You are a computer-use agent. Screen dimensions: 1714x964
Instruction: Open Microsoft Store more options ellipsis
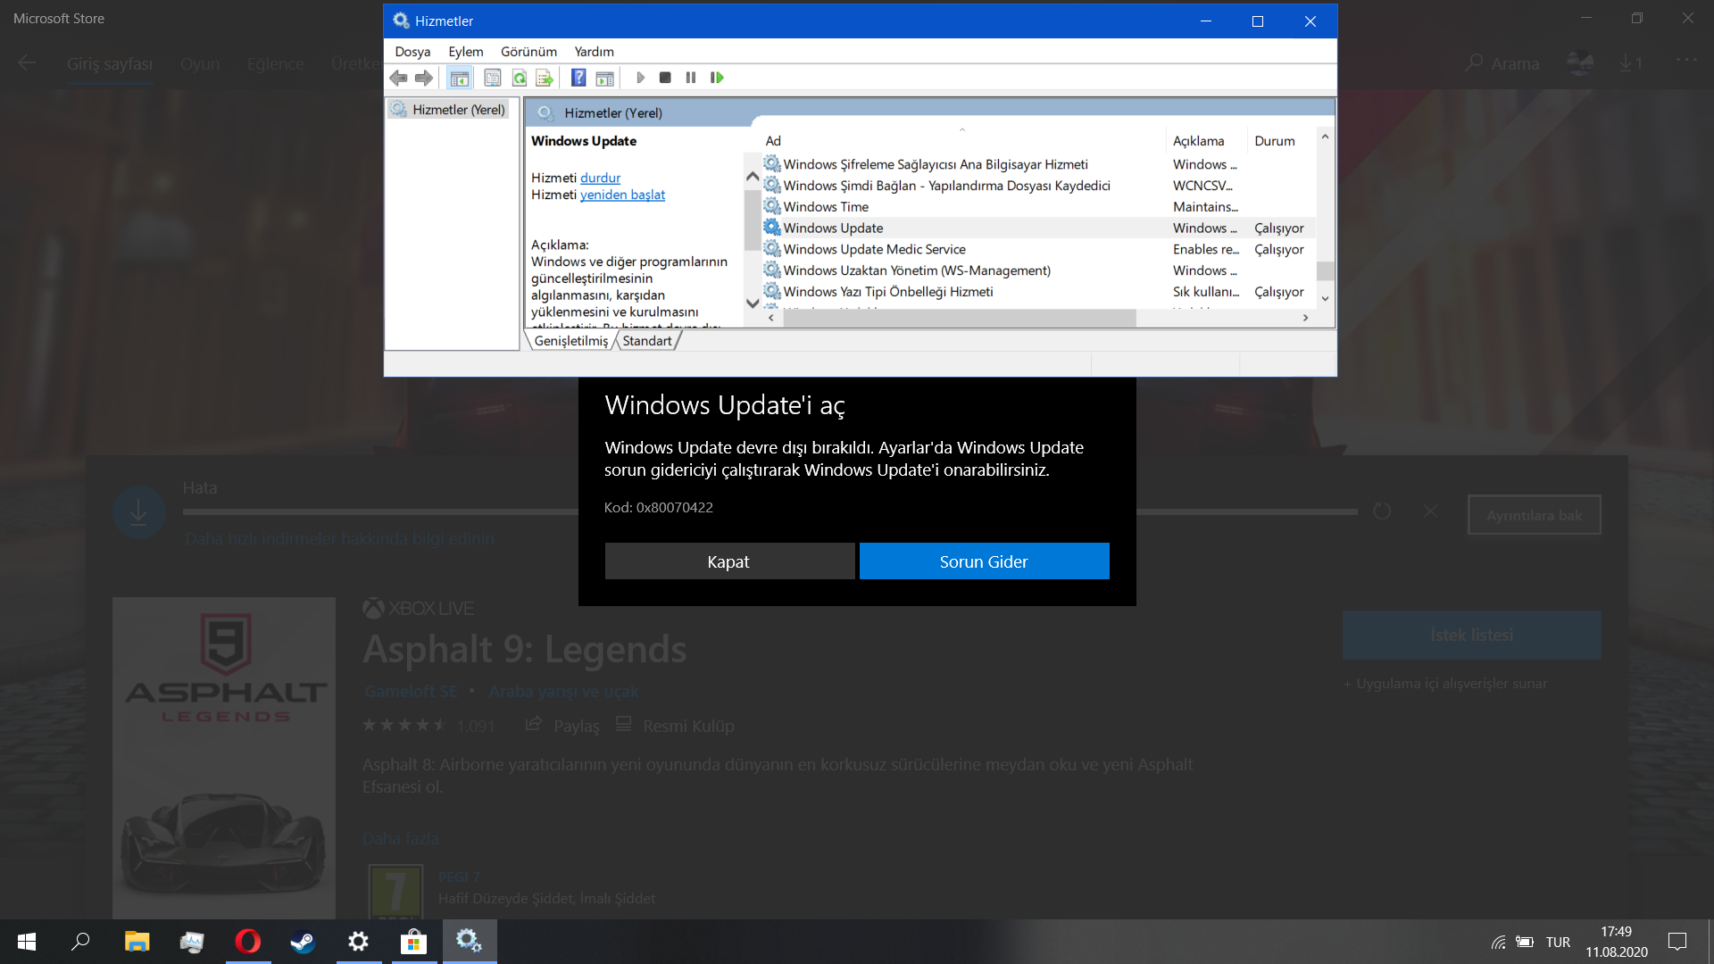click(x=1686, y=60)
